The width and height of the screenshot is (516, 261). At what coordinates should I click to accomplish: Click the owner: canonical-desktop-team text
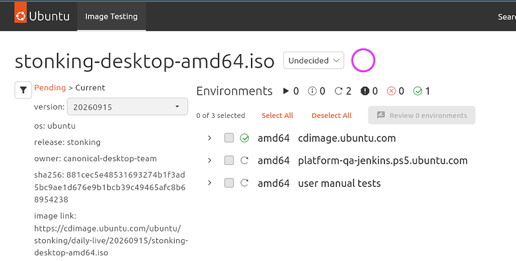tap(95, 159)
